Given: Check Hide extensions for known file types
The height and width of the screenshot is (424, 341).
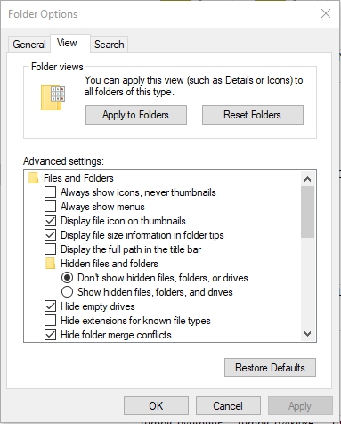Looking at the screenshot, I should pos(50,321).
